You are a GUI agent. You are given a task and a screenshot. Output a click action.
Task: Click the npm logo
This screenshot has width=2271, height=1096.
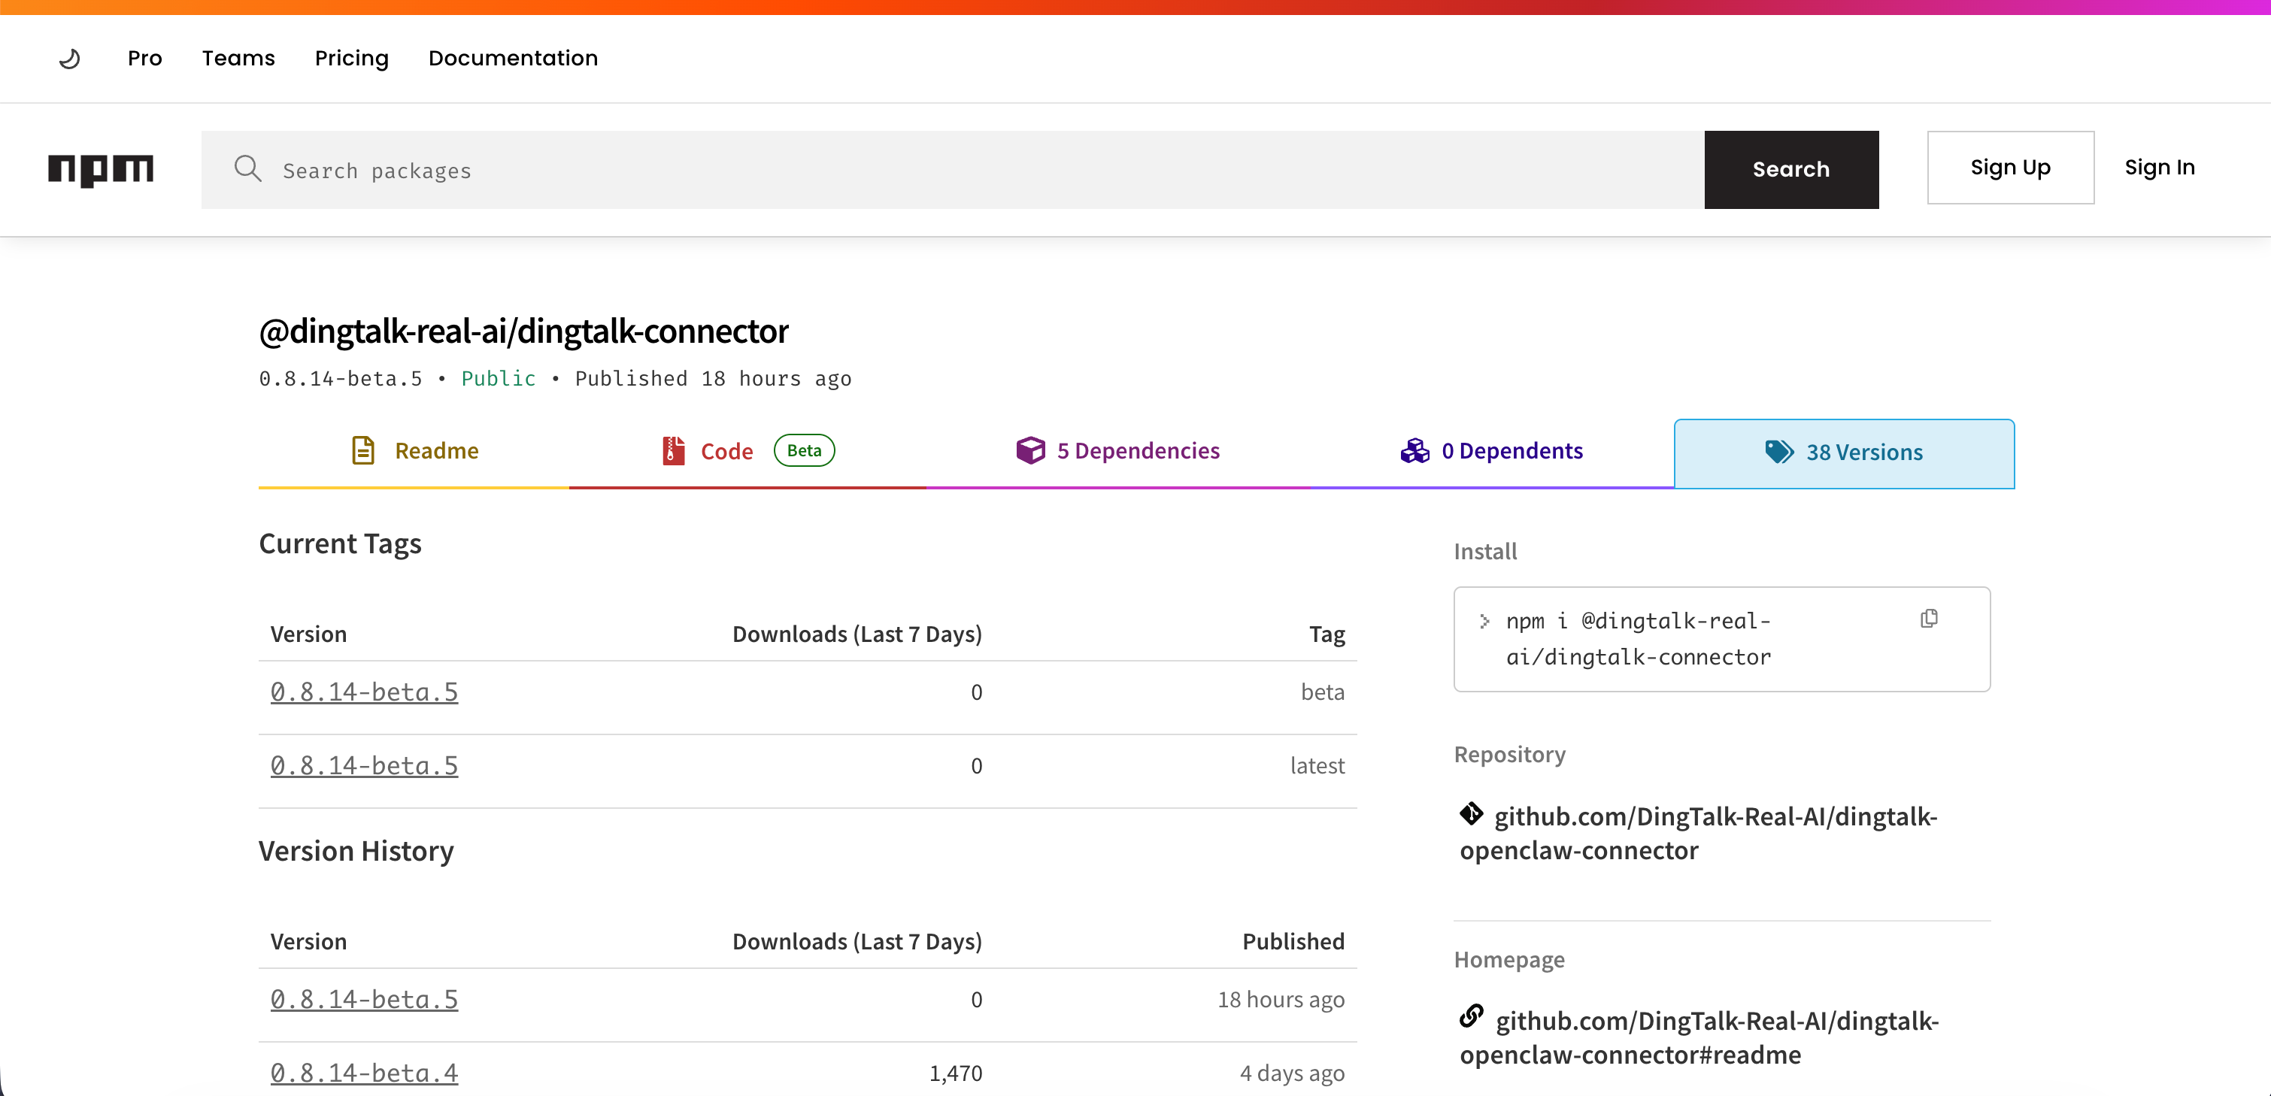101,169
